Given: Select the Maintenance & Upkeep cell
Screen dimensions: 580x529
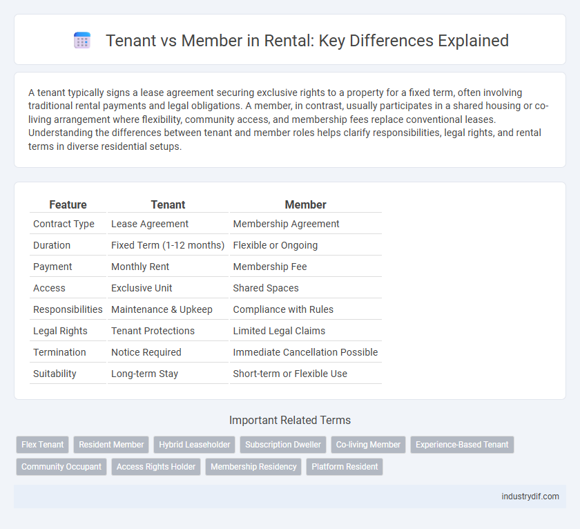Looking at the screenshot, I should [x=162, y=309].
